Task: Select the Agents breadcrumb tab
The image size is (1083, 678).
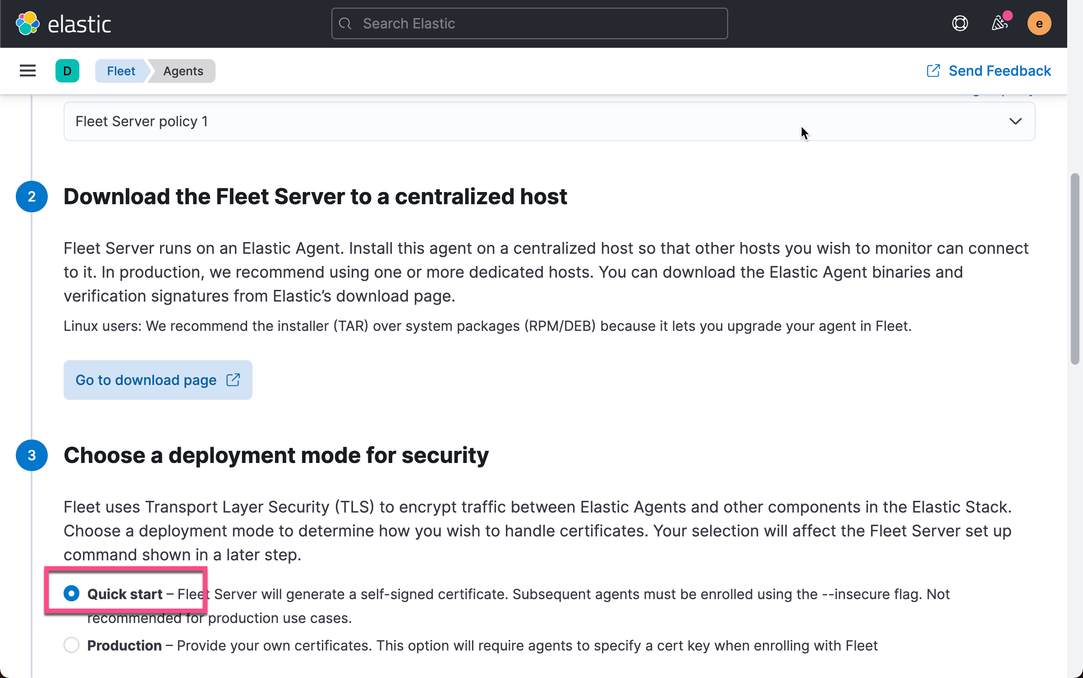Action: [x=183, y=70]
